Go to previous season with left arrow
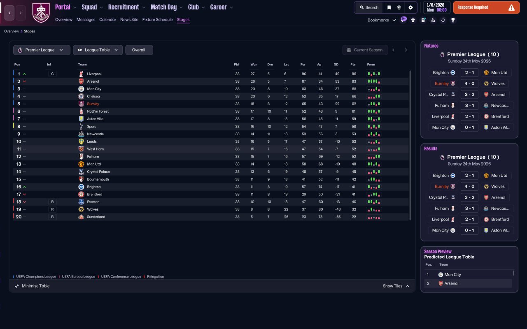The width and height of the screenshot is (527, 329). click(x=393, y=50)
